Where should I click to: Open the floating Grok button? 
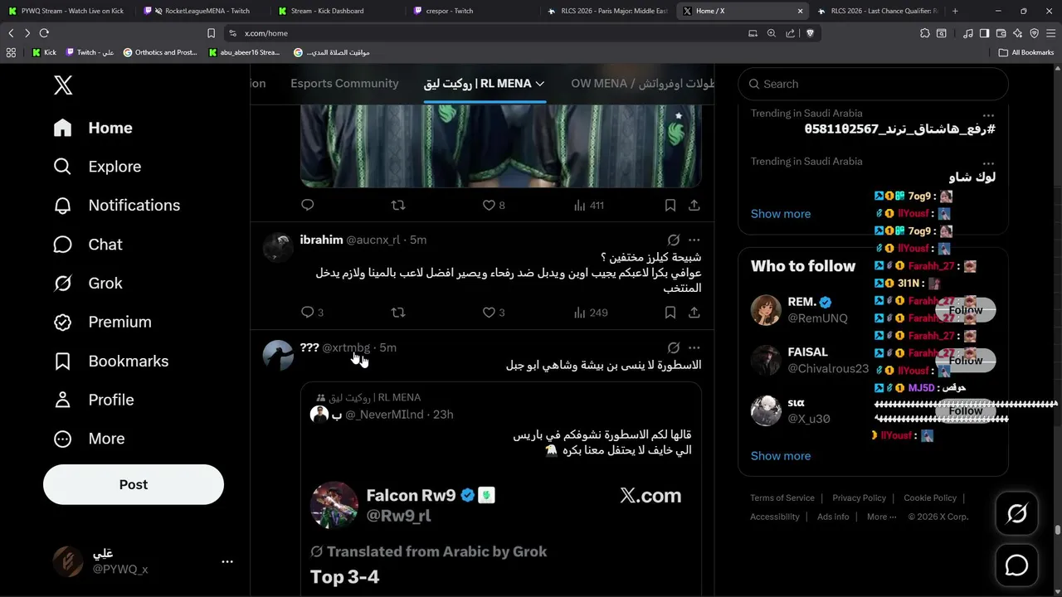tap(1016, 514)
